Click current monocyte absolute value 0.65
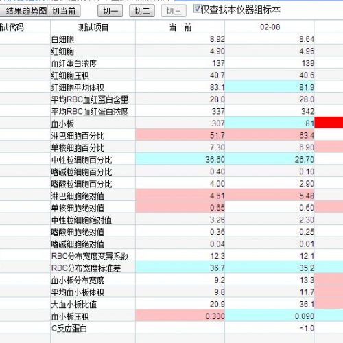Image resolution: width=343 pixels, height=343 pixels. (217, 208)
